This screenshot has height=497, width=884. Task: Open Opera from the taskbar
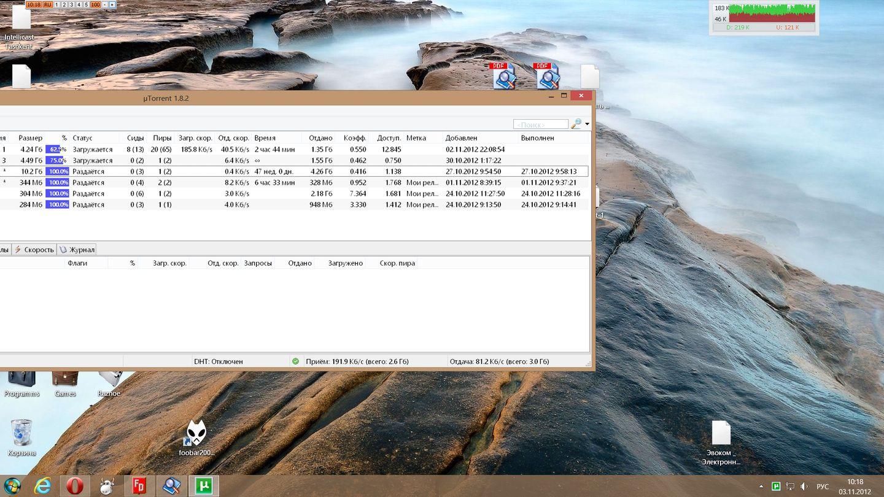click(x=75, y=486)
